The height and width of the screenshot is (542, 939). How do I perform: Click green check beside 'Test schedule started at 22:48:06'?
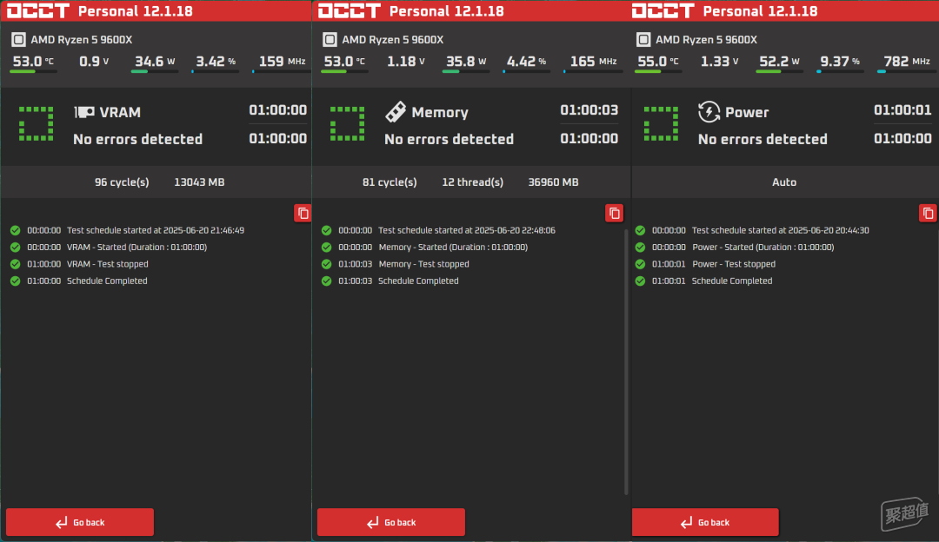326,230
